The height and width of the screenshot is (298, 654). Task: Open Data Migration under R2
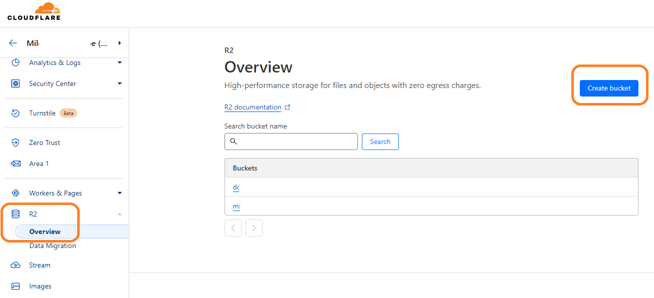coord(53,245)
